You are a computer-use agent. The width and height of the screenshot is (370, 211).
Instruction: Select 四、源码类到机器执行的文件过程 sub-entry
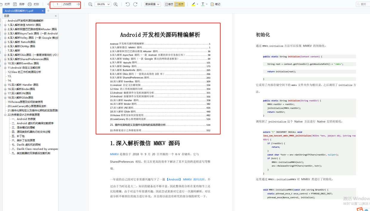click(31, 132)
